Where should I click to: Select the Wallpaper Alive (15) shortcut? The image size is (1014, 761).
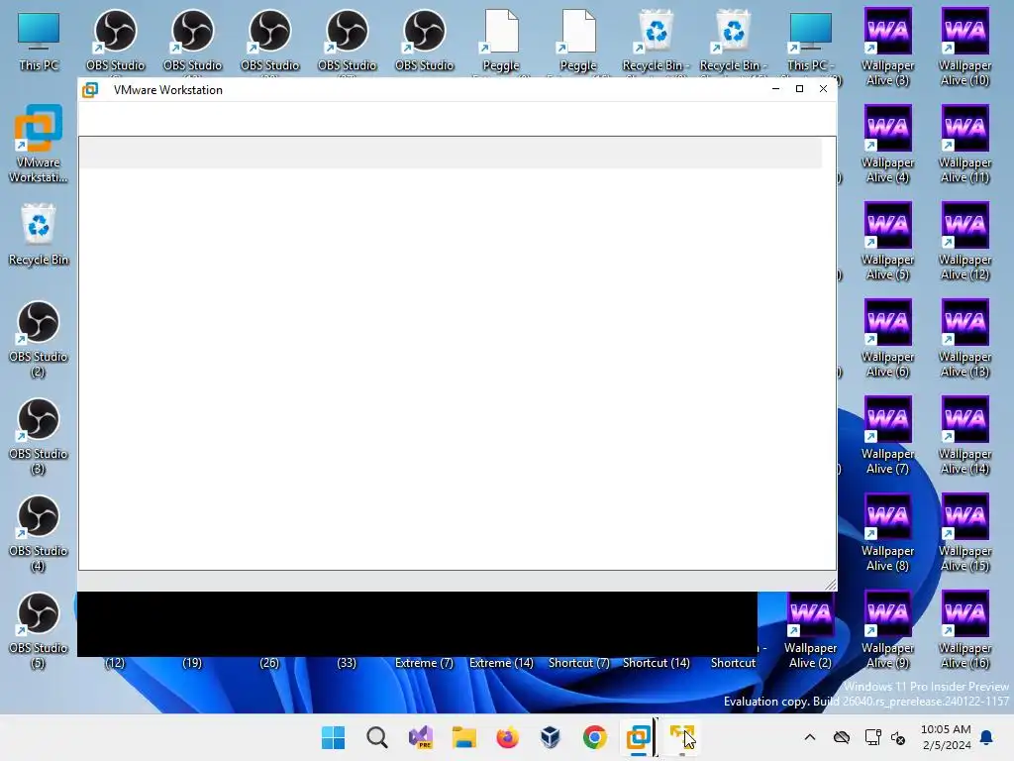[964, 532]
